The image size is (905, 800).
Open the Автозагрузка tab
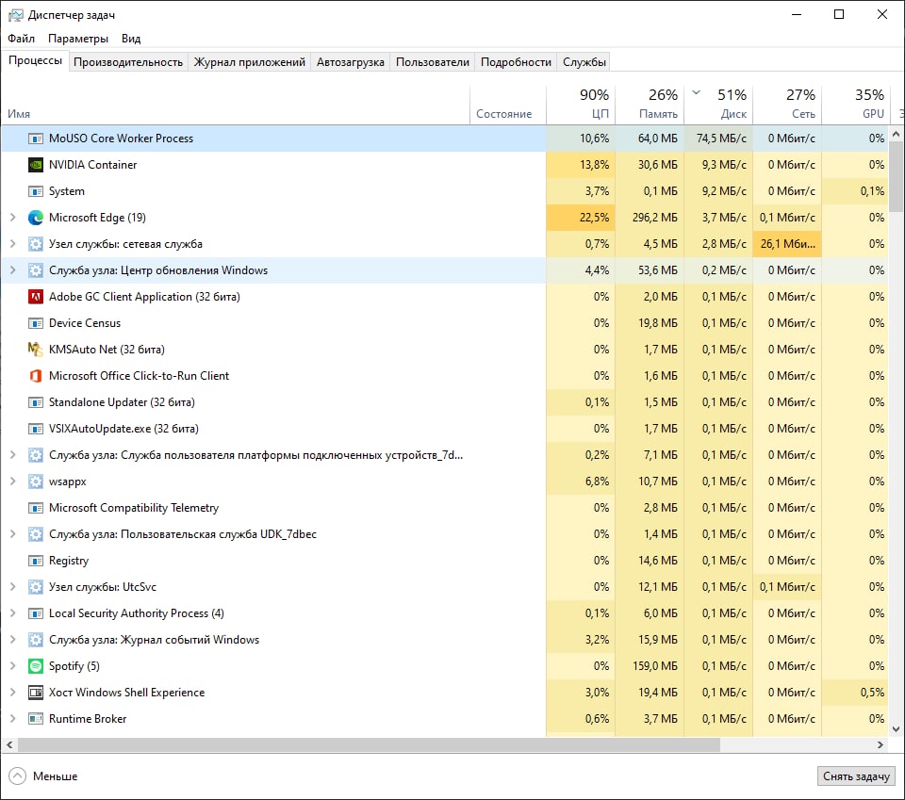tap(351, 62)
